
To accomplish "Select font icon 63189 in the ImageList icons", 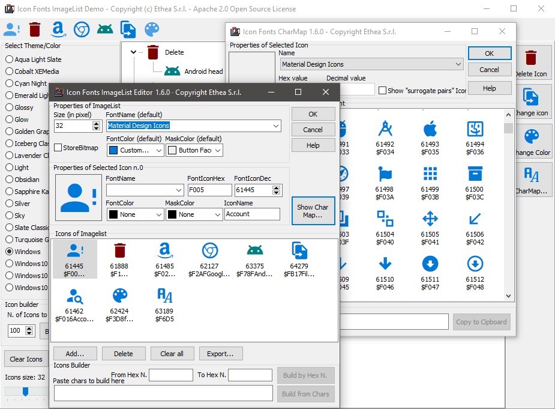I will 164,304.
